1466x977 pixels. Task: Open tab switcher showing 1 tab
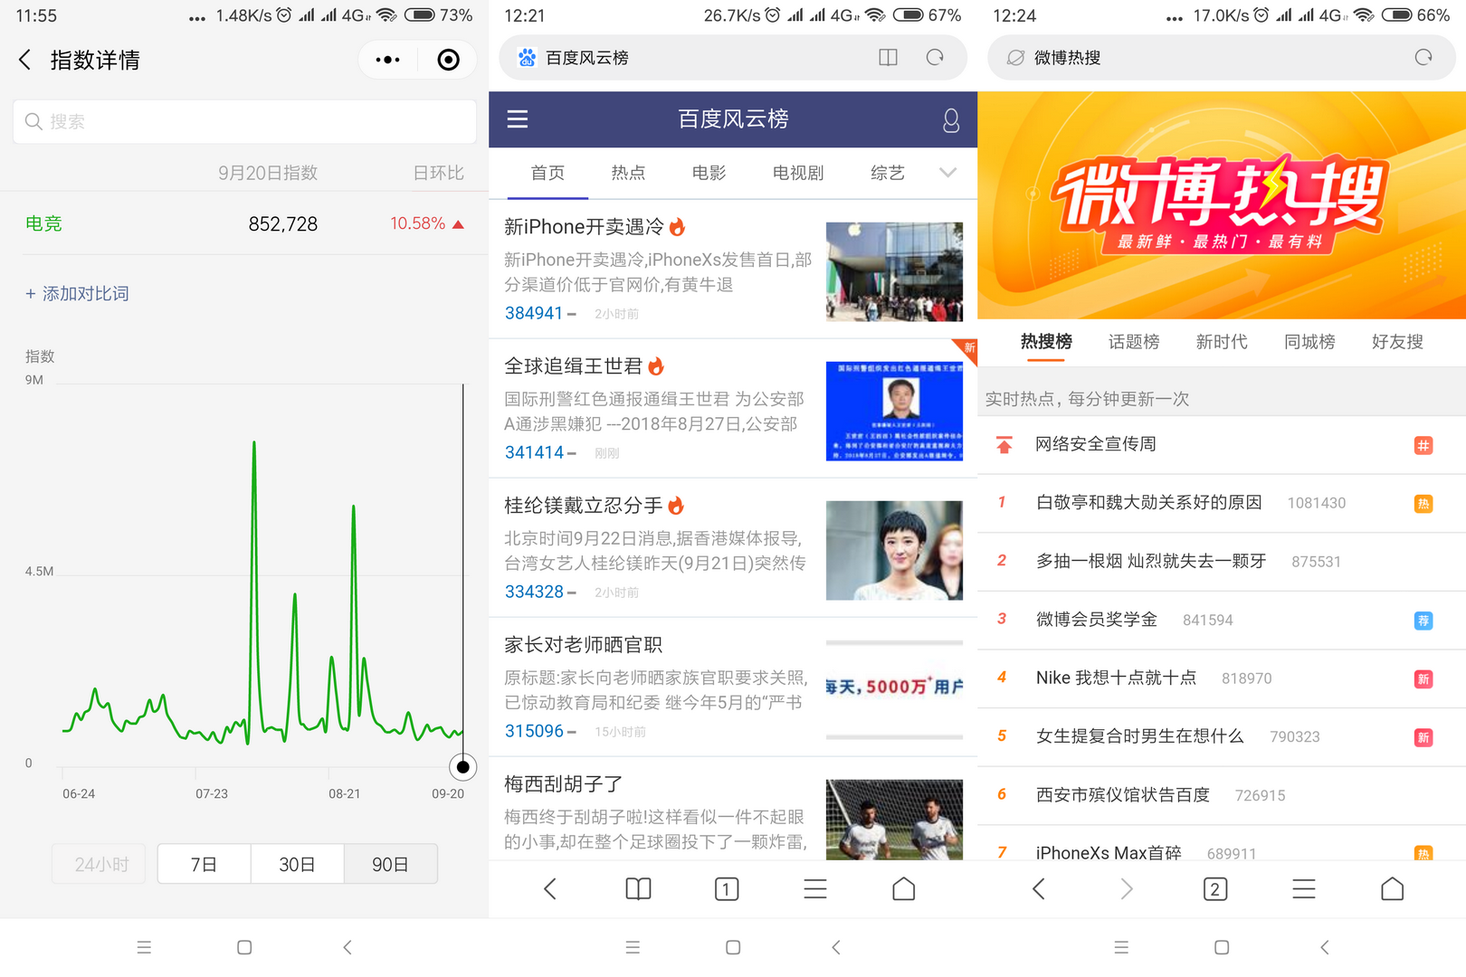pos(727,889)
